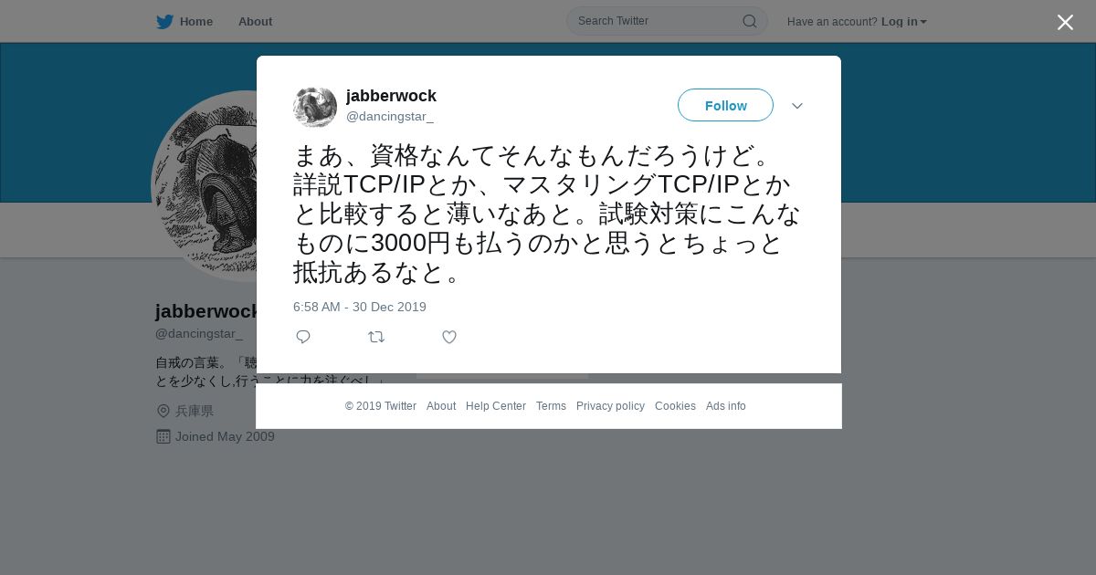Screen dimensions: 1096x575
Task: Follow the jabberwock account
Action: coord(725,105)
